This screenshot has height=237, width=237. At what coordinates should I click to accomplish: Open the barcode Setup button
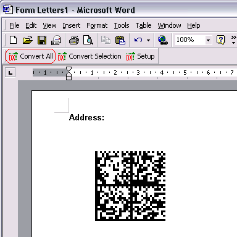tap(141, 56)
